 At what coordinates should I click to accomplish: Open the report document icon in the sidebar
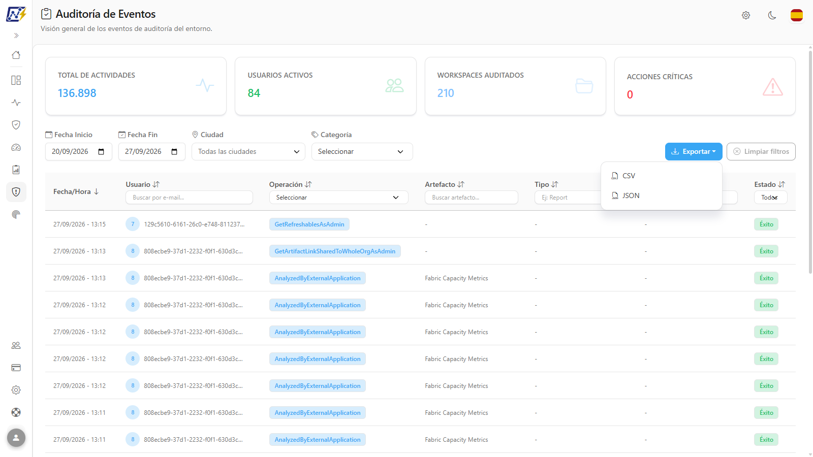tap(16, 170)
